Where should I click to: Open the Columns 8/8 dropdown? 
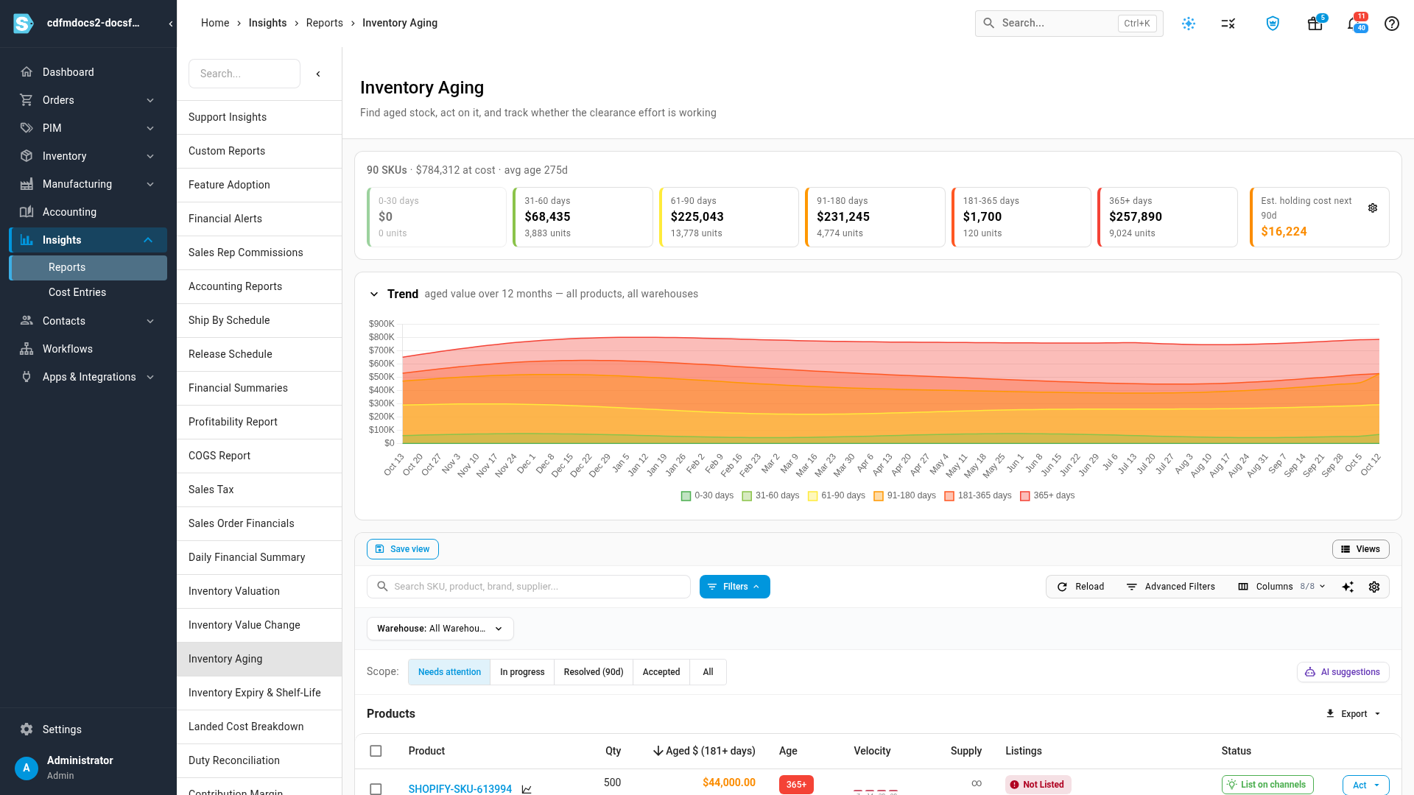pyautogui.click(x=1281, y=587)
